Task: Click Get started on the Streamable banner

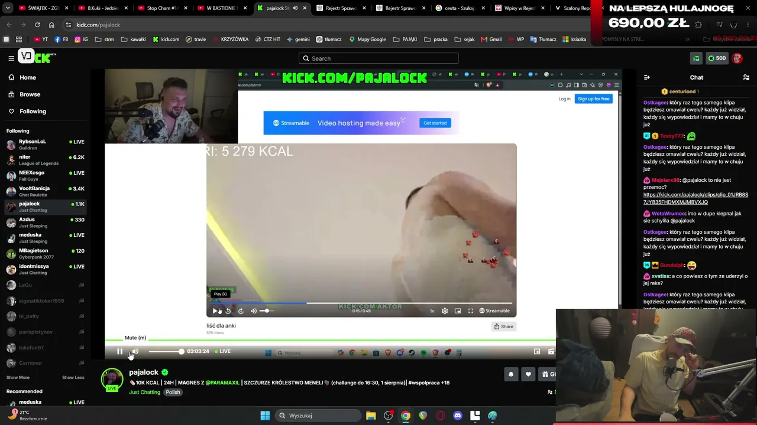Action: coord(435,123)
